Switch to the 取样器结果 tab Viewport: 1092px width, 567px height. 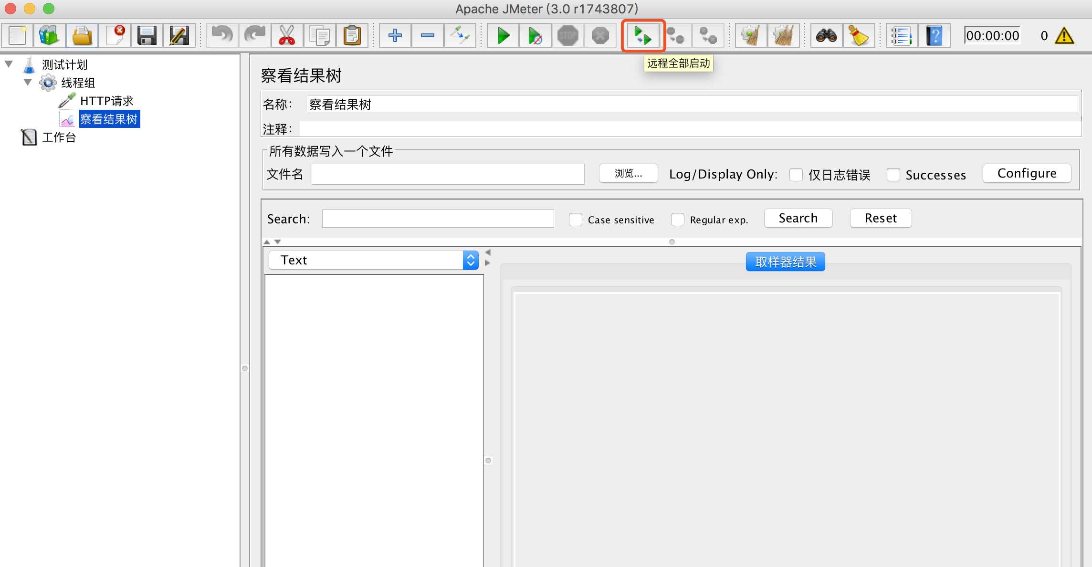(x=785, y=262)
